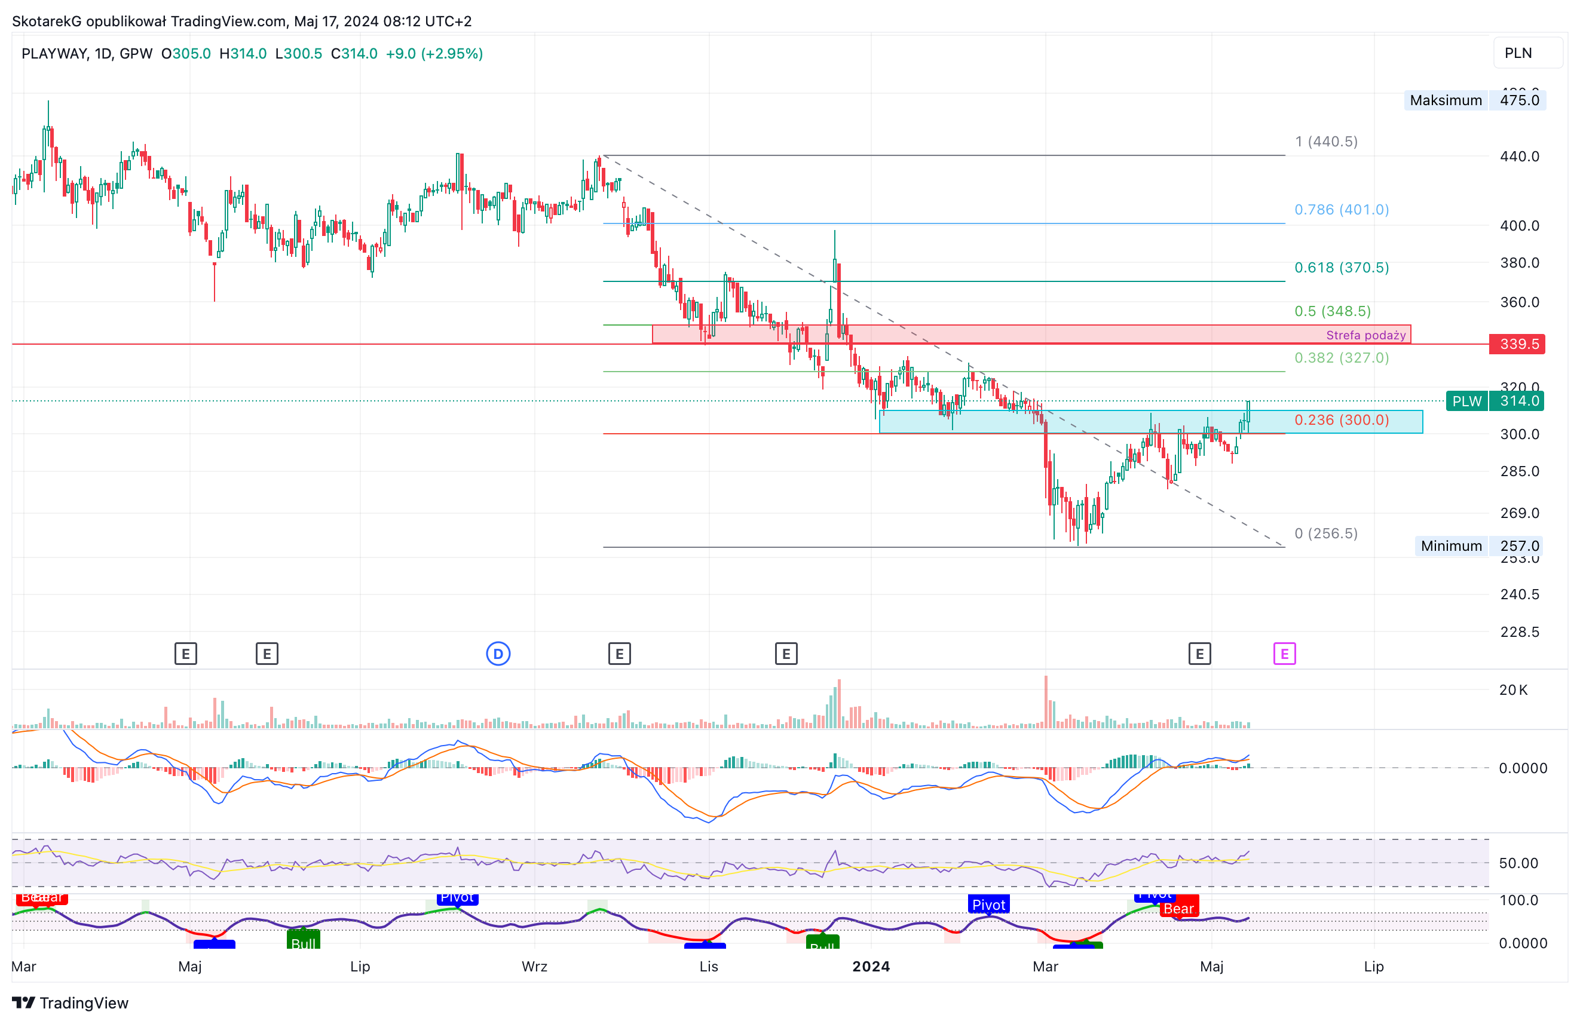Viewport: 1580px width, 1024px height.
Task: Click the 0.786 (401.0) Fibonacci label
Action: click(1342, 210)
